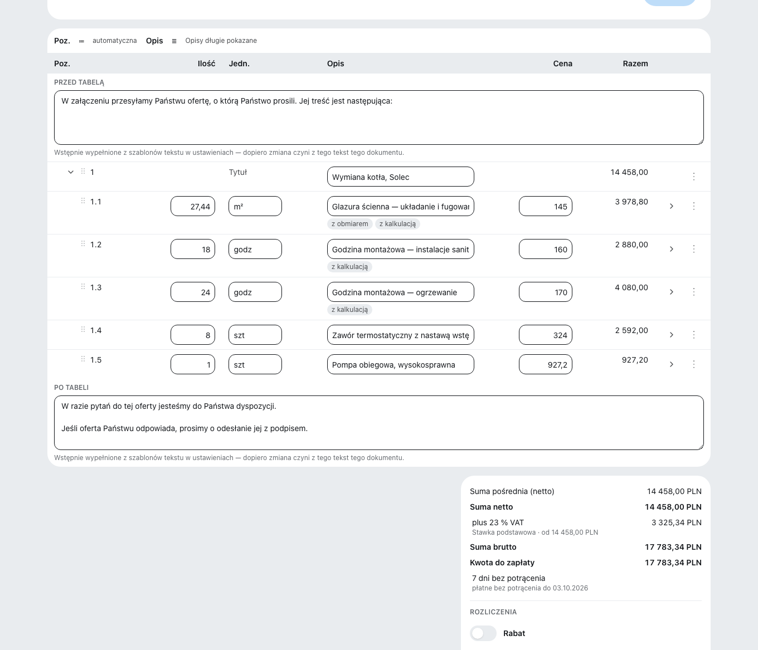Expand details of Pompa obiegowa row
The height and width of the screenshot is (650, 758).
pos(672,364)
